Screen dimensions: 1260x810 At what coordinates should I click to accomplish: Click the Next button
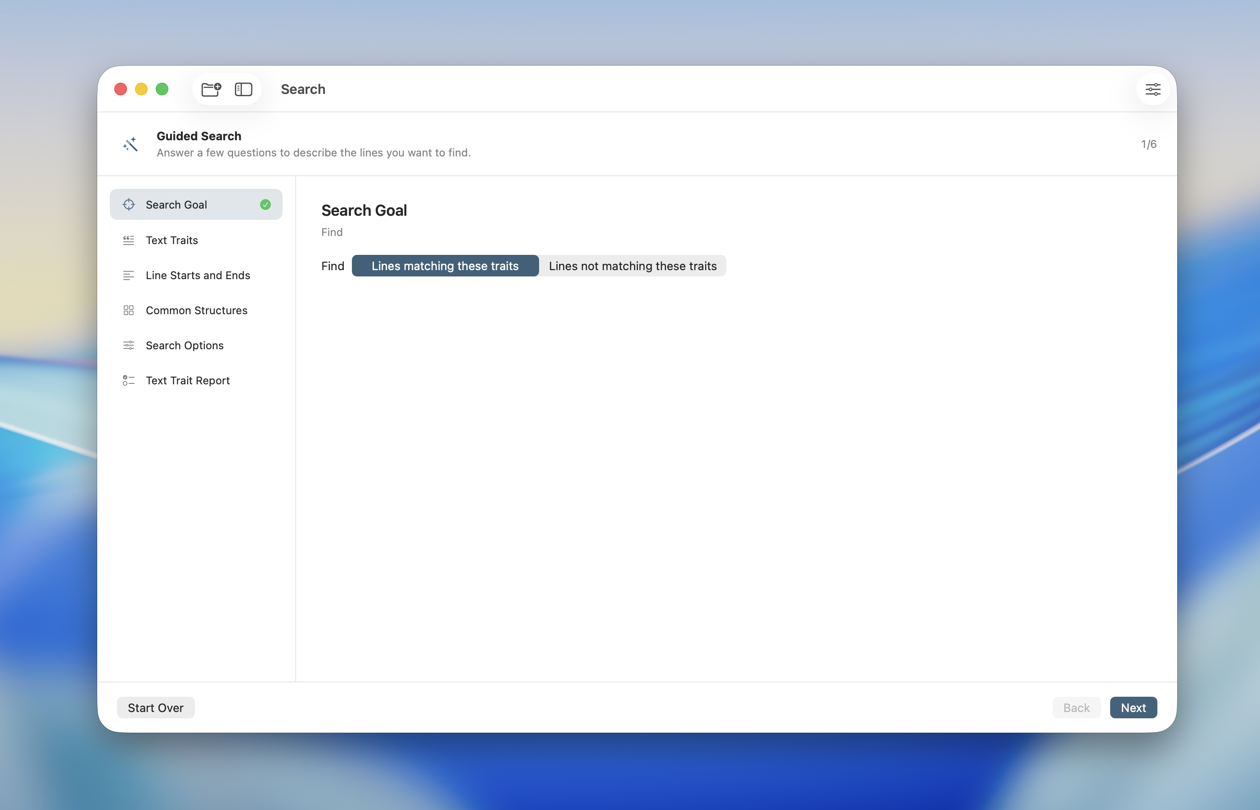point(1133,708)
